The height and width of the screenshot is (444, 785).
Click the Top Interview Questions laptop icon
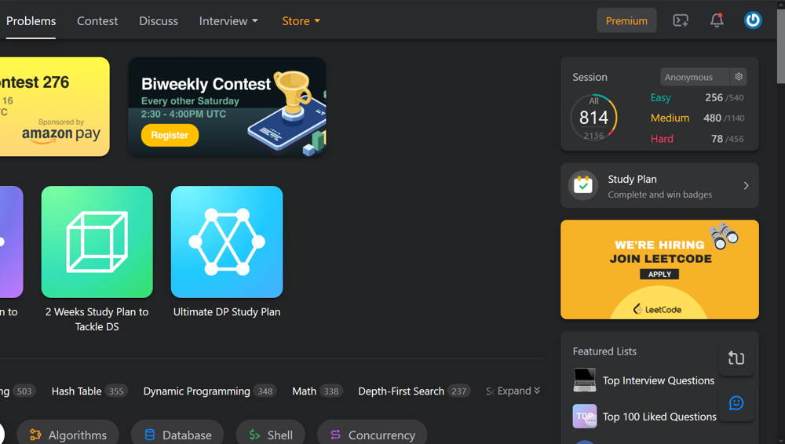click(584, 380)
